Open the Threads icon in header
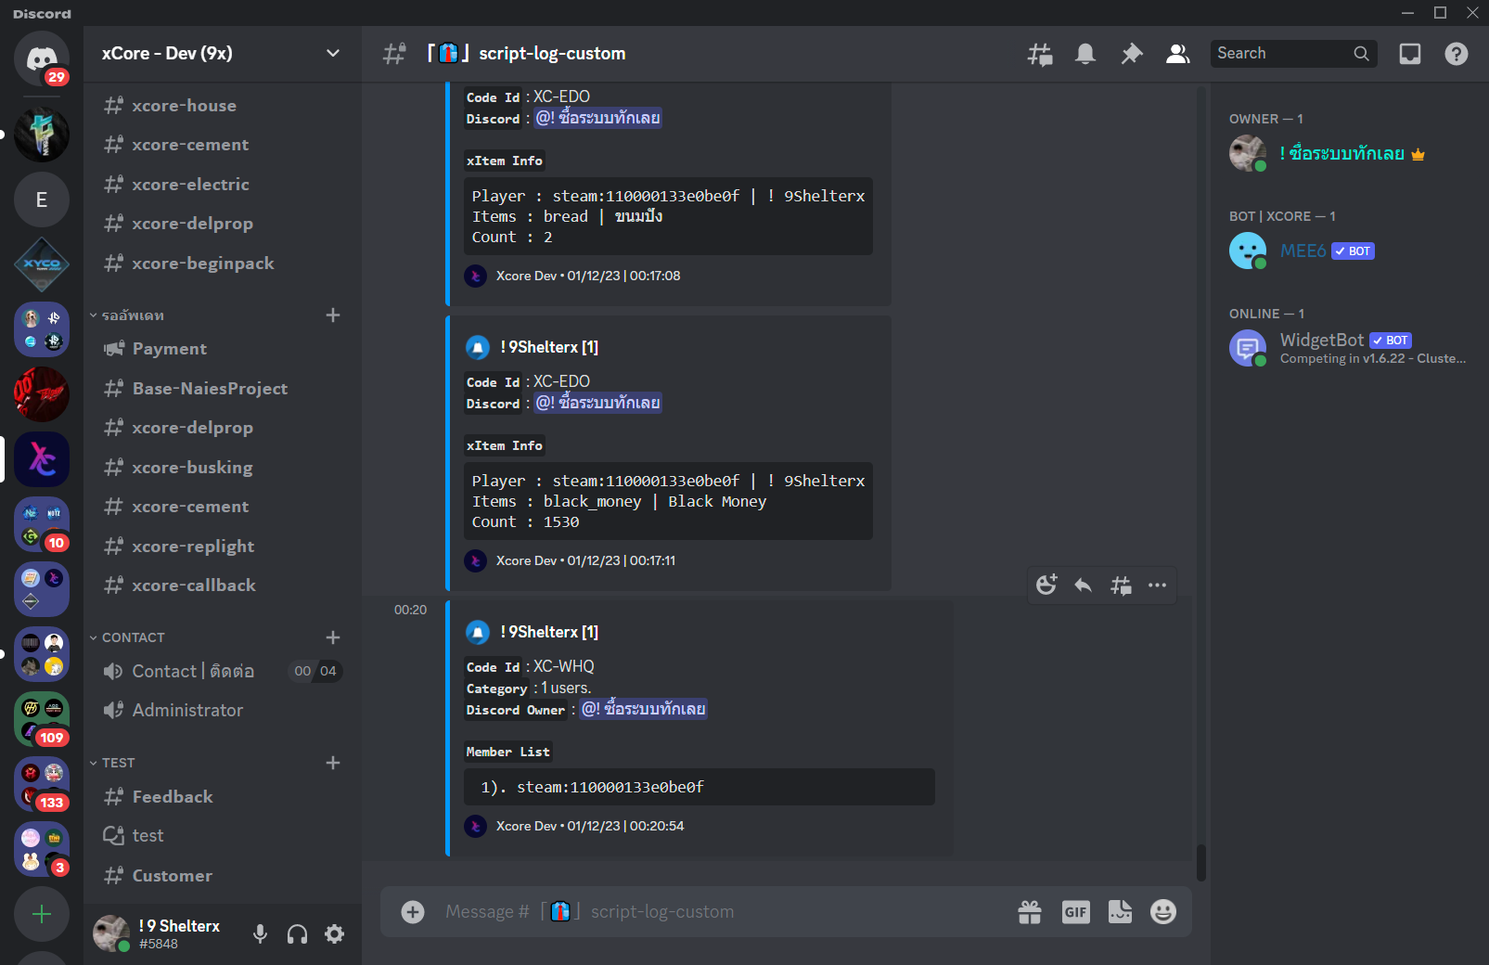This screenshot has width=1489, height=965. (1040, 54)
